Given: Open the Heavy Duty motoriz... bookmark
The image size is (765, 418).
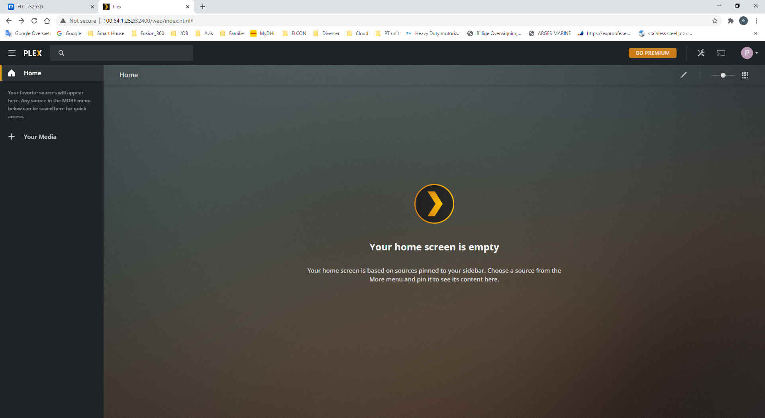Looking at the screenshot, I should (x=433, y=33).
